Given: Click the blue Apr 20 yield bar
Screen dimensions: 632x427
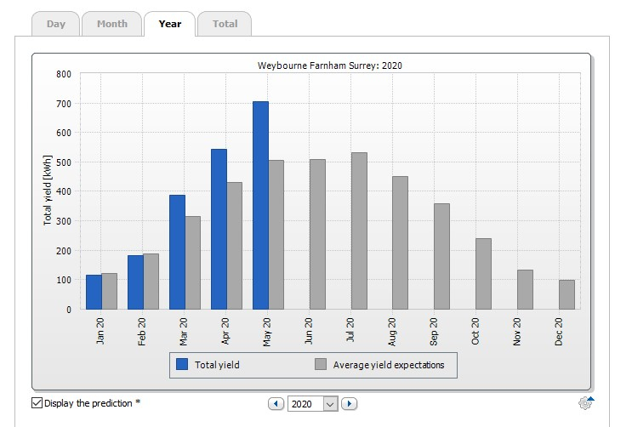Looking at the screenshot, I should [x=219, y=230].
